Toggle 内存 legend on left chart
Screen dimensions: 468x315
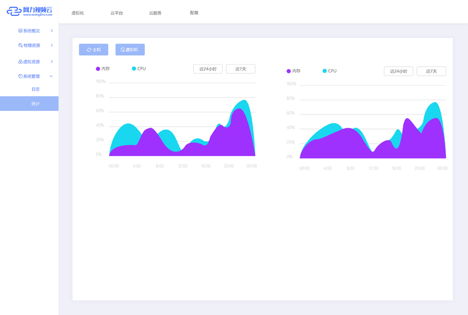[x=103, y=69]
